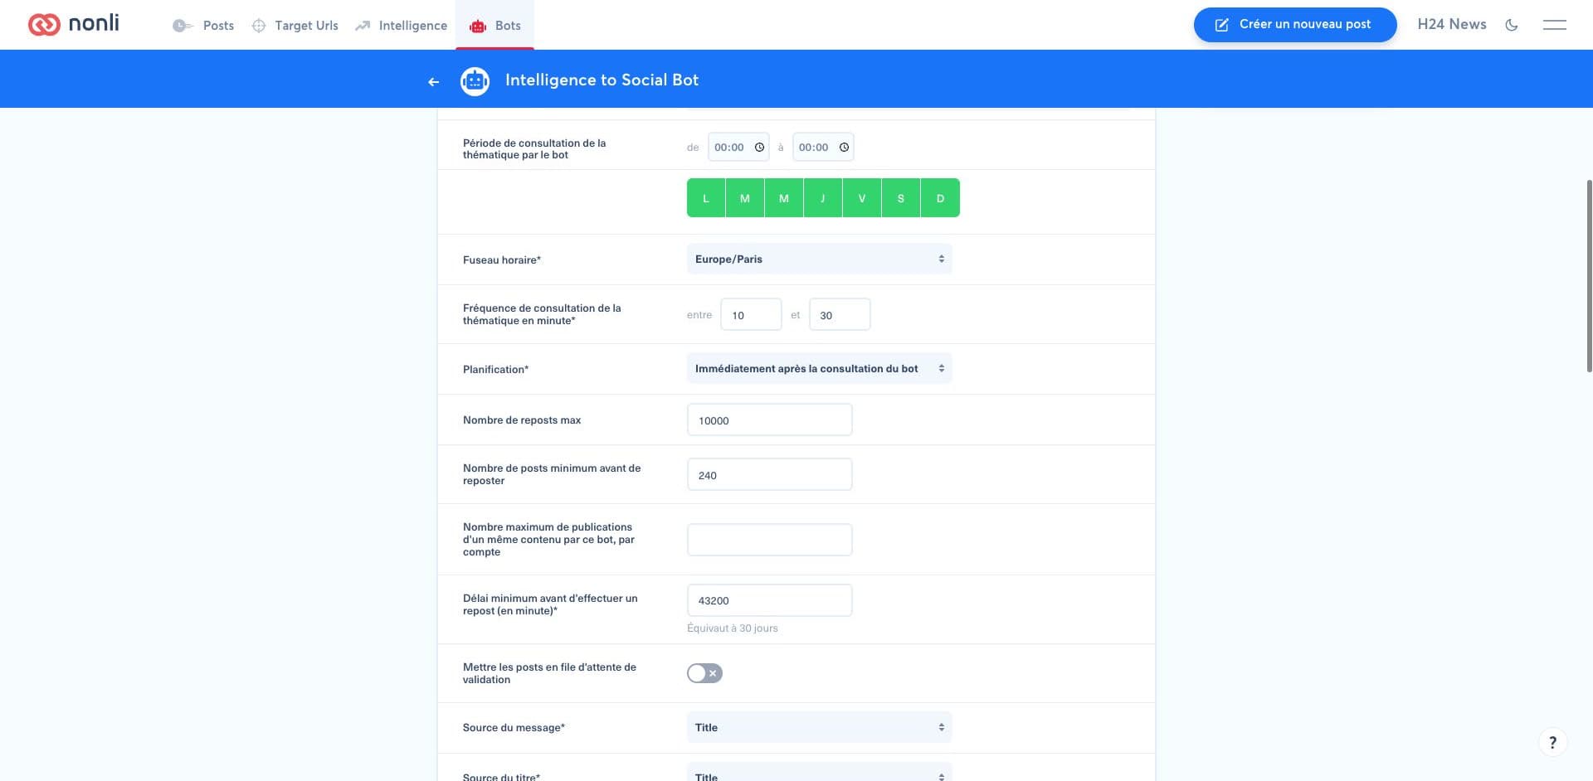Open Fuseau horaire Europe/Paris dropdown

pyautogui.click(x=819, y=259)
